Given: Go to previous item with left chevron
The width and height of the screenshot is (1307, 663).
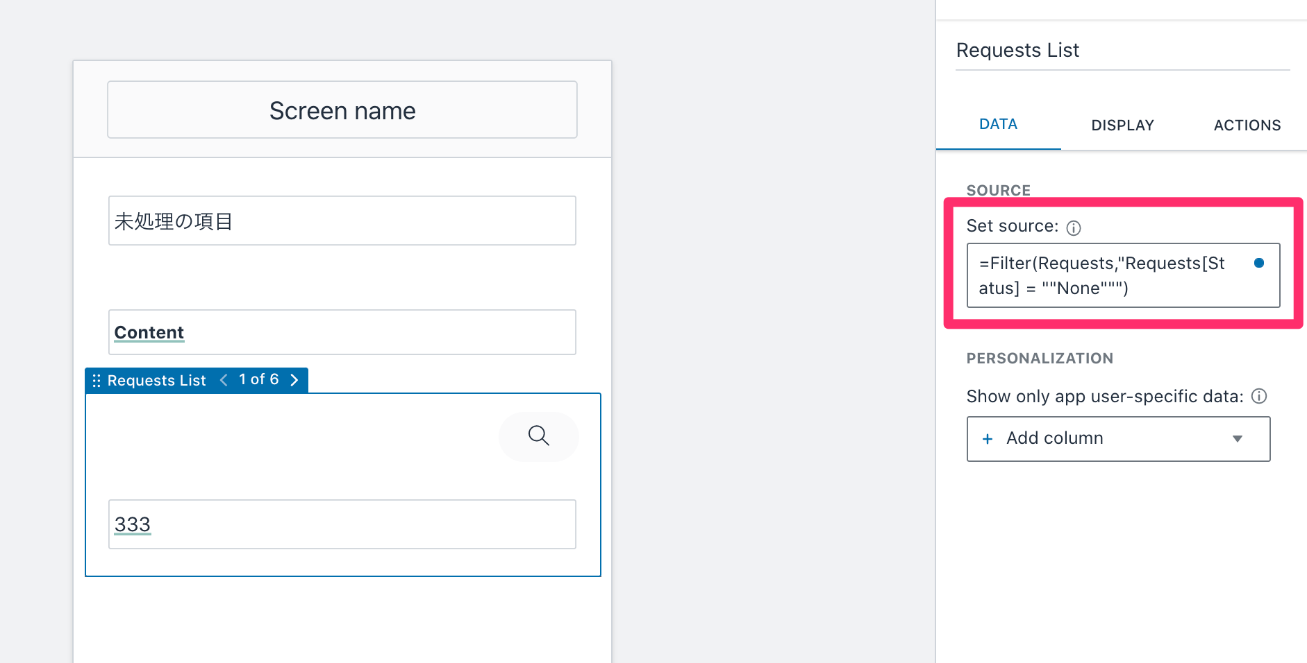Looking at the screenshot, I should pyautogui.click(x=223, y=379).
